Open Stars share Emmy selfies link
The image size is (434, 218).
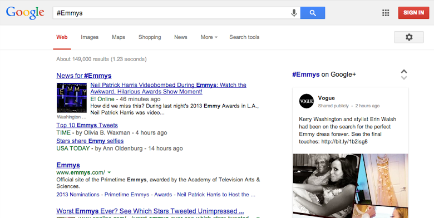(90, 141)
